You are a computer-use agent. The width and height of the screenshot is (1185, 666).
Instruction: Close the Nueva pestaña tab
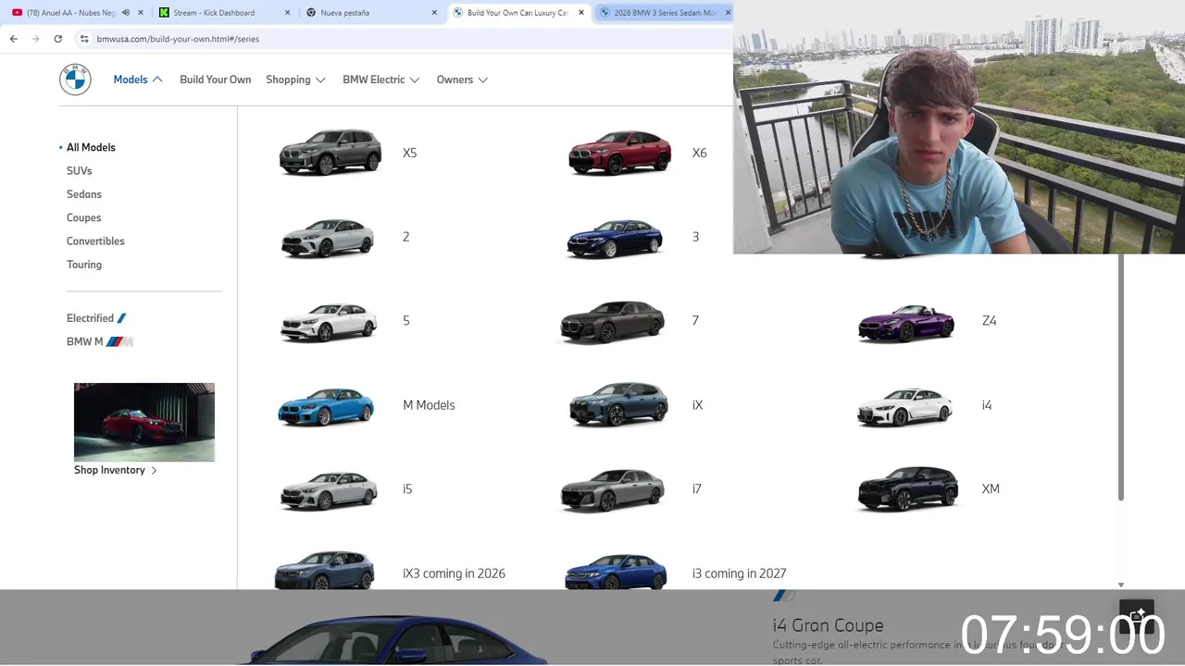point(434,13)
